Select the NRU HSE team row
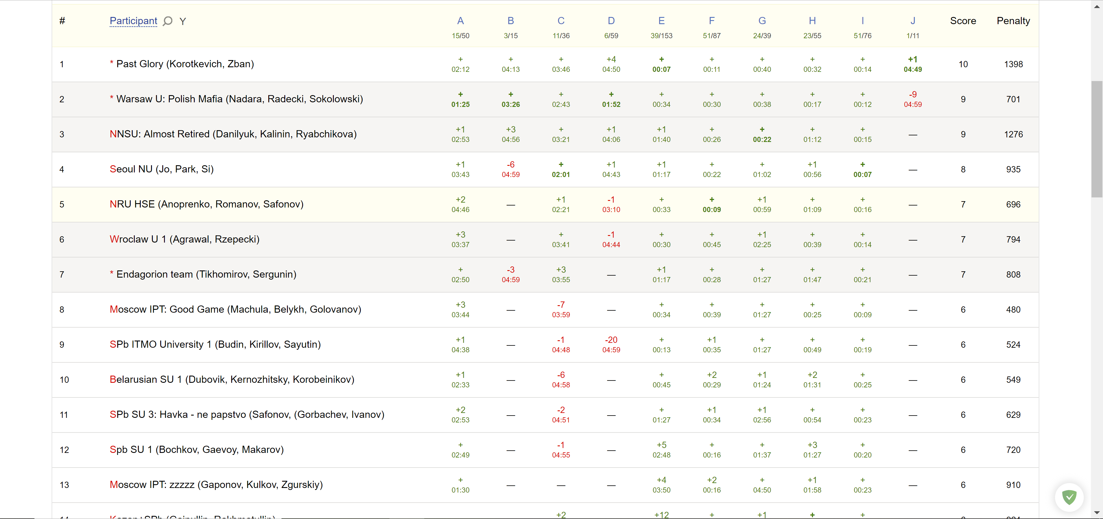Screen dimensions: 1103x519 coord(207,204)
